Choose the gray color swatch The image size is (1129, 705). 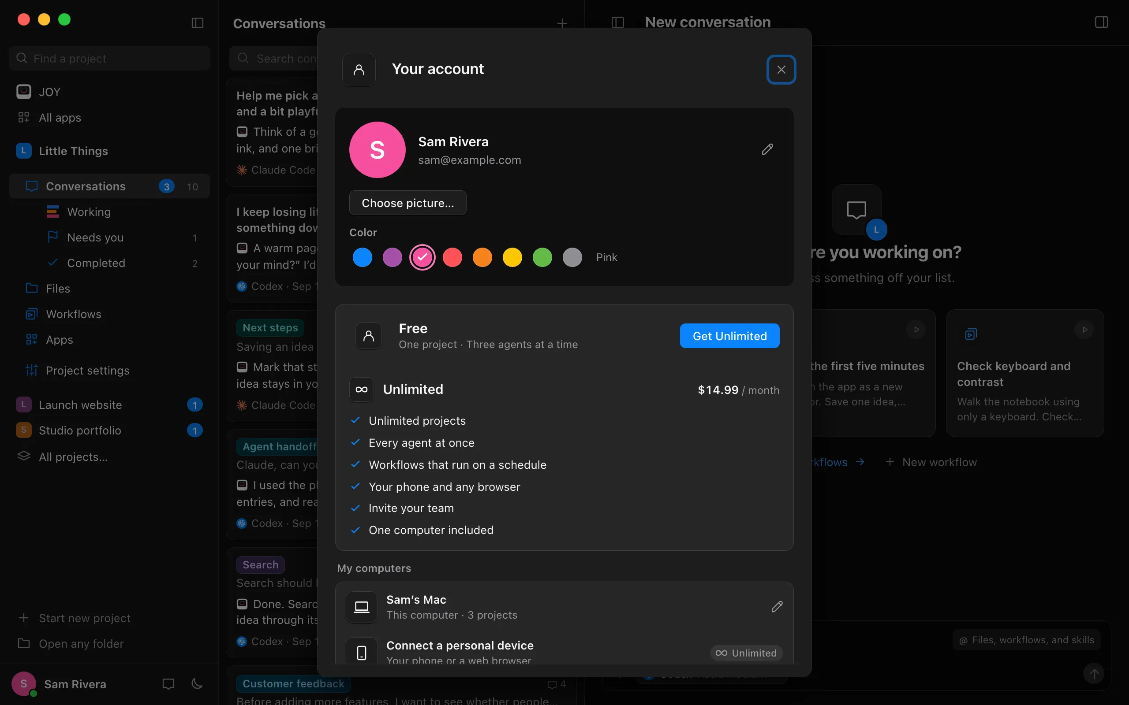572,257
